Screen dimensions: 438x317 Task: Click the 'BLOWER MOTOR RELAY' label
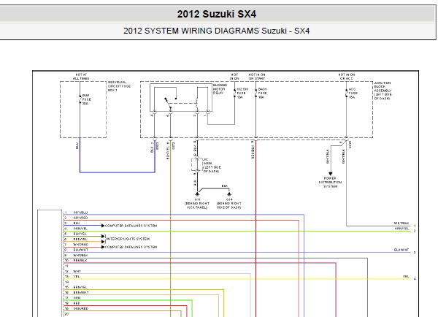220,89
